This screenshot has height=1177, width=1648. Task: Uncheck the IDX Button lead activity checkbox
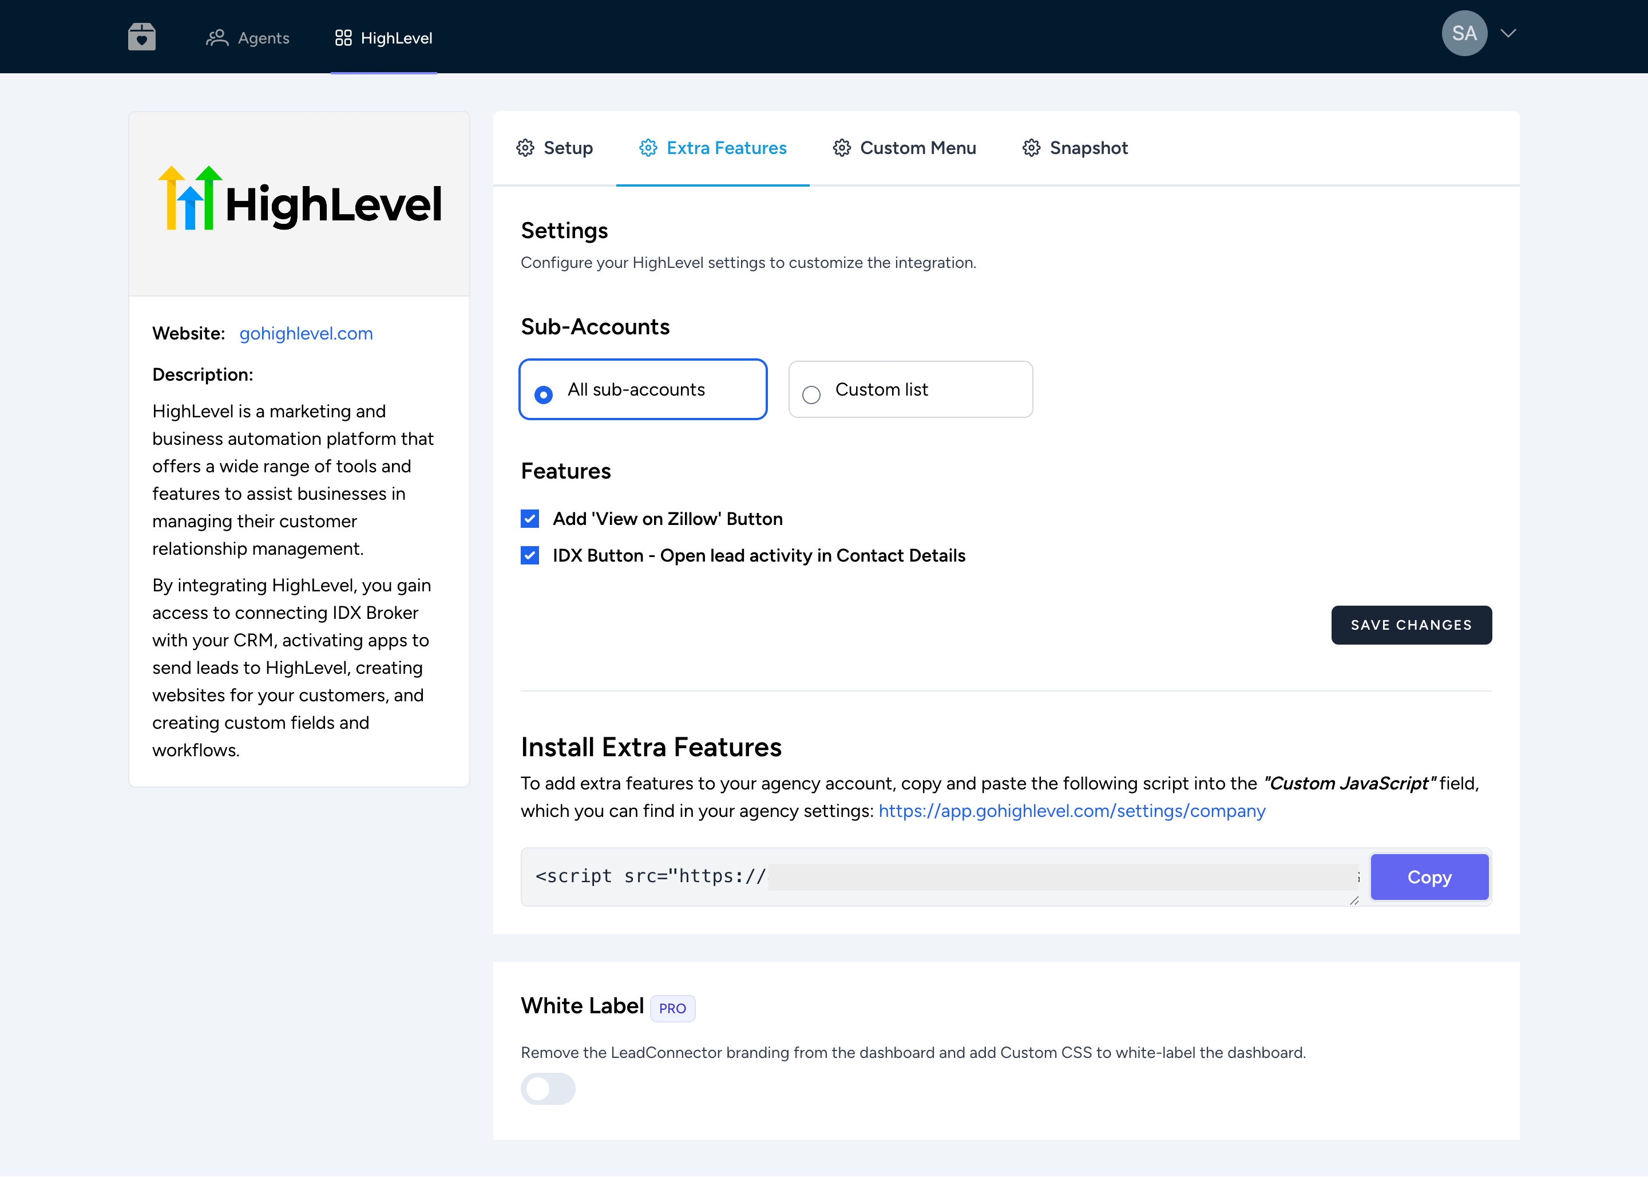pyautogui.click(x=529, y=555)
